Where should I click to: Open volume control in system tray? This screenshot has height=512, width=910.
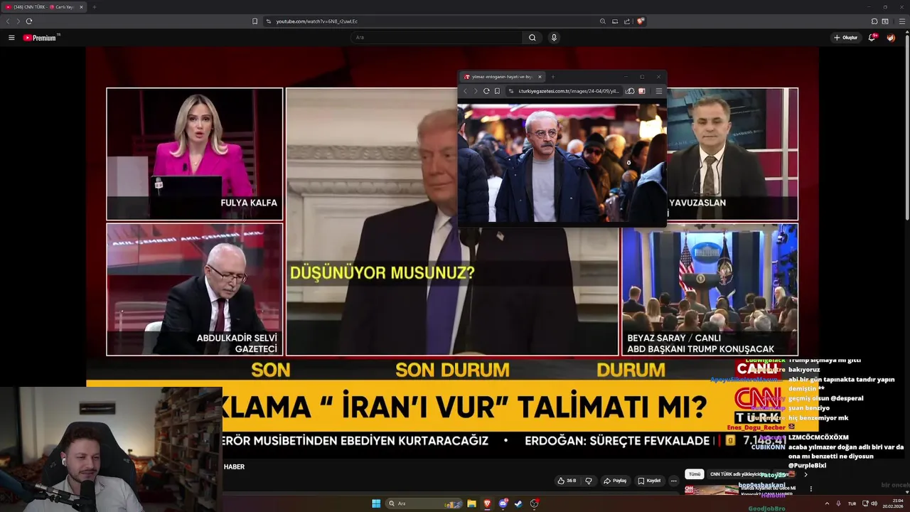[x=874, y=503]
